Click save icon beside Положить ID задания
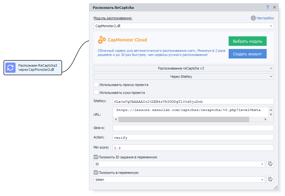This screenshot has width=285, height=196. [x=96, y=157]
